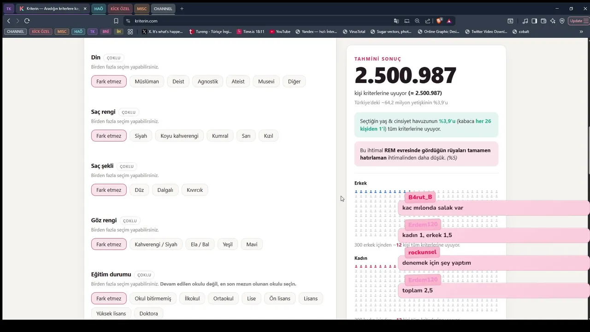Select Koyu kahverengi hair color
The image size is (590, 332).
pyautogui.click(x=179, y=136)
